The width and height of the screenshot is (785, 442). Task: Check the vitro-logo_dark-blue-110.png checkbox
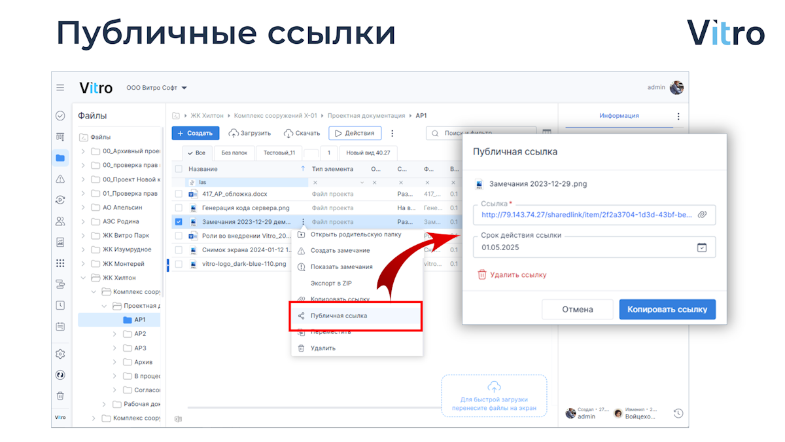coord(179,264)
